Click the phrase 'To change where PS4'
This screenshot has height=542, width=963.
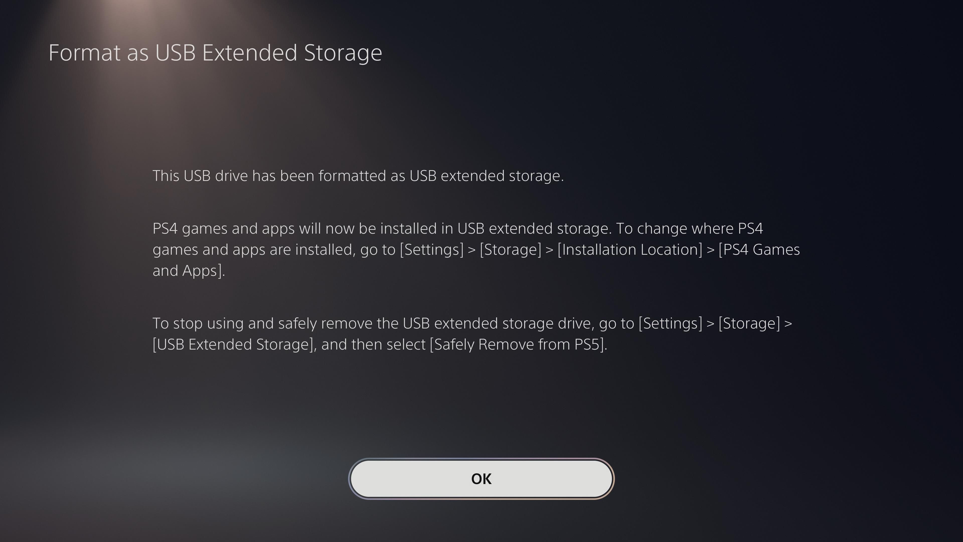(x=689, y=229)
